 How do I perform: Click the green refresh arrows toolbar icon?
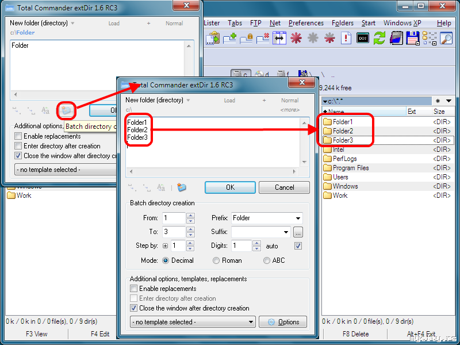379,38
